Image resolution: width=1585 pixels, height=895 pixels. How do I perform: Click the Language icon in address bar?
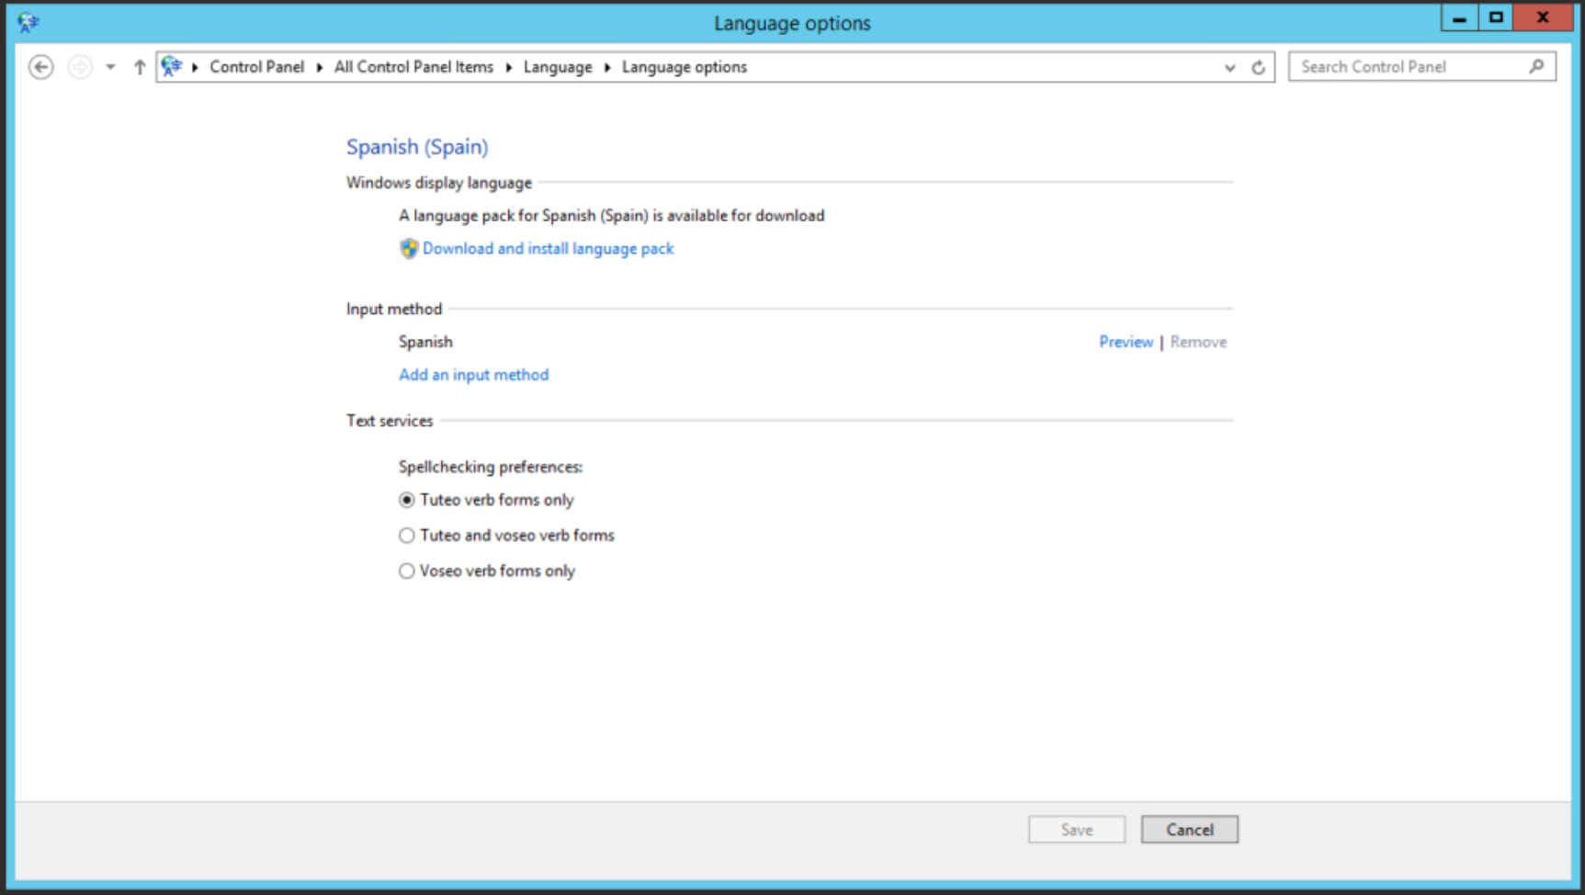[171, 66]
